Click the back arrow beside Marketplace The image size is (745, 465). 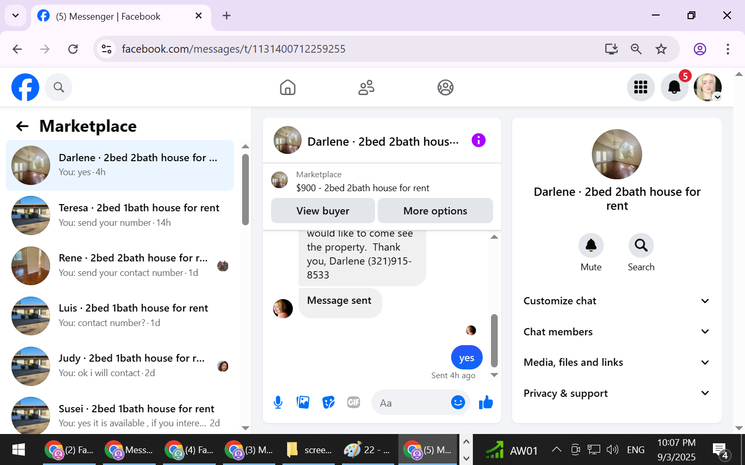click(x=22, y=126)
